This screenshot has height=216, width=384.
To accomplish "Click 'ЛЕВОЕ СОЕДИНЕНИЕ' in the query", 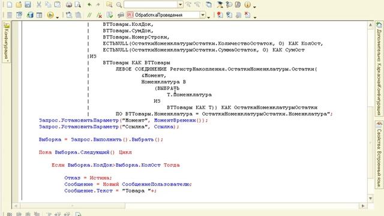I will click(141, 69).
